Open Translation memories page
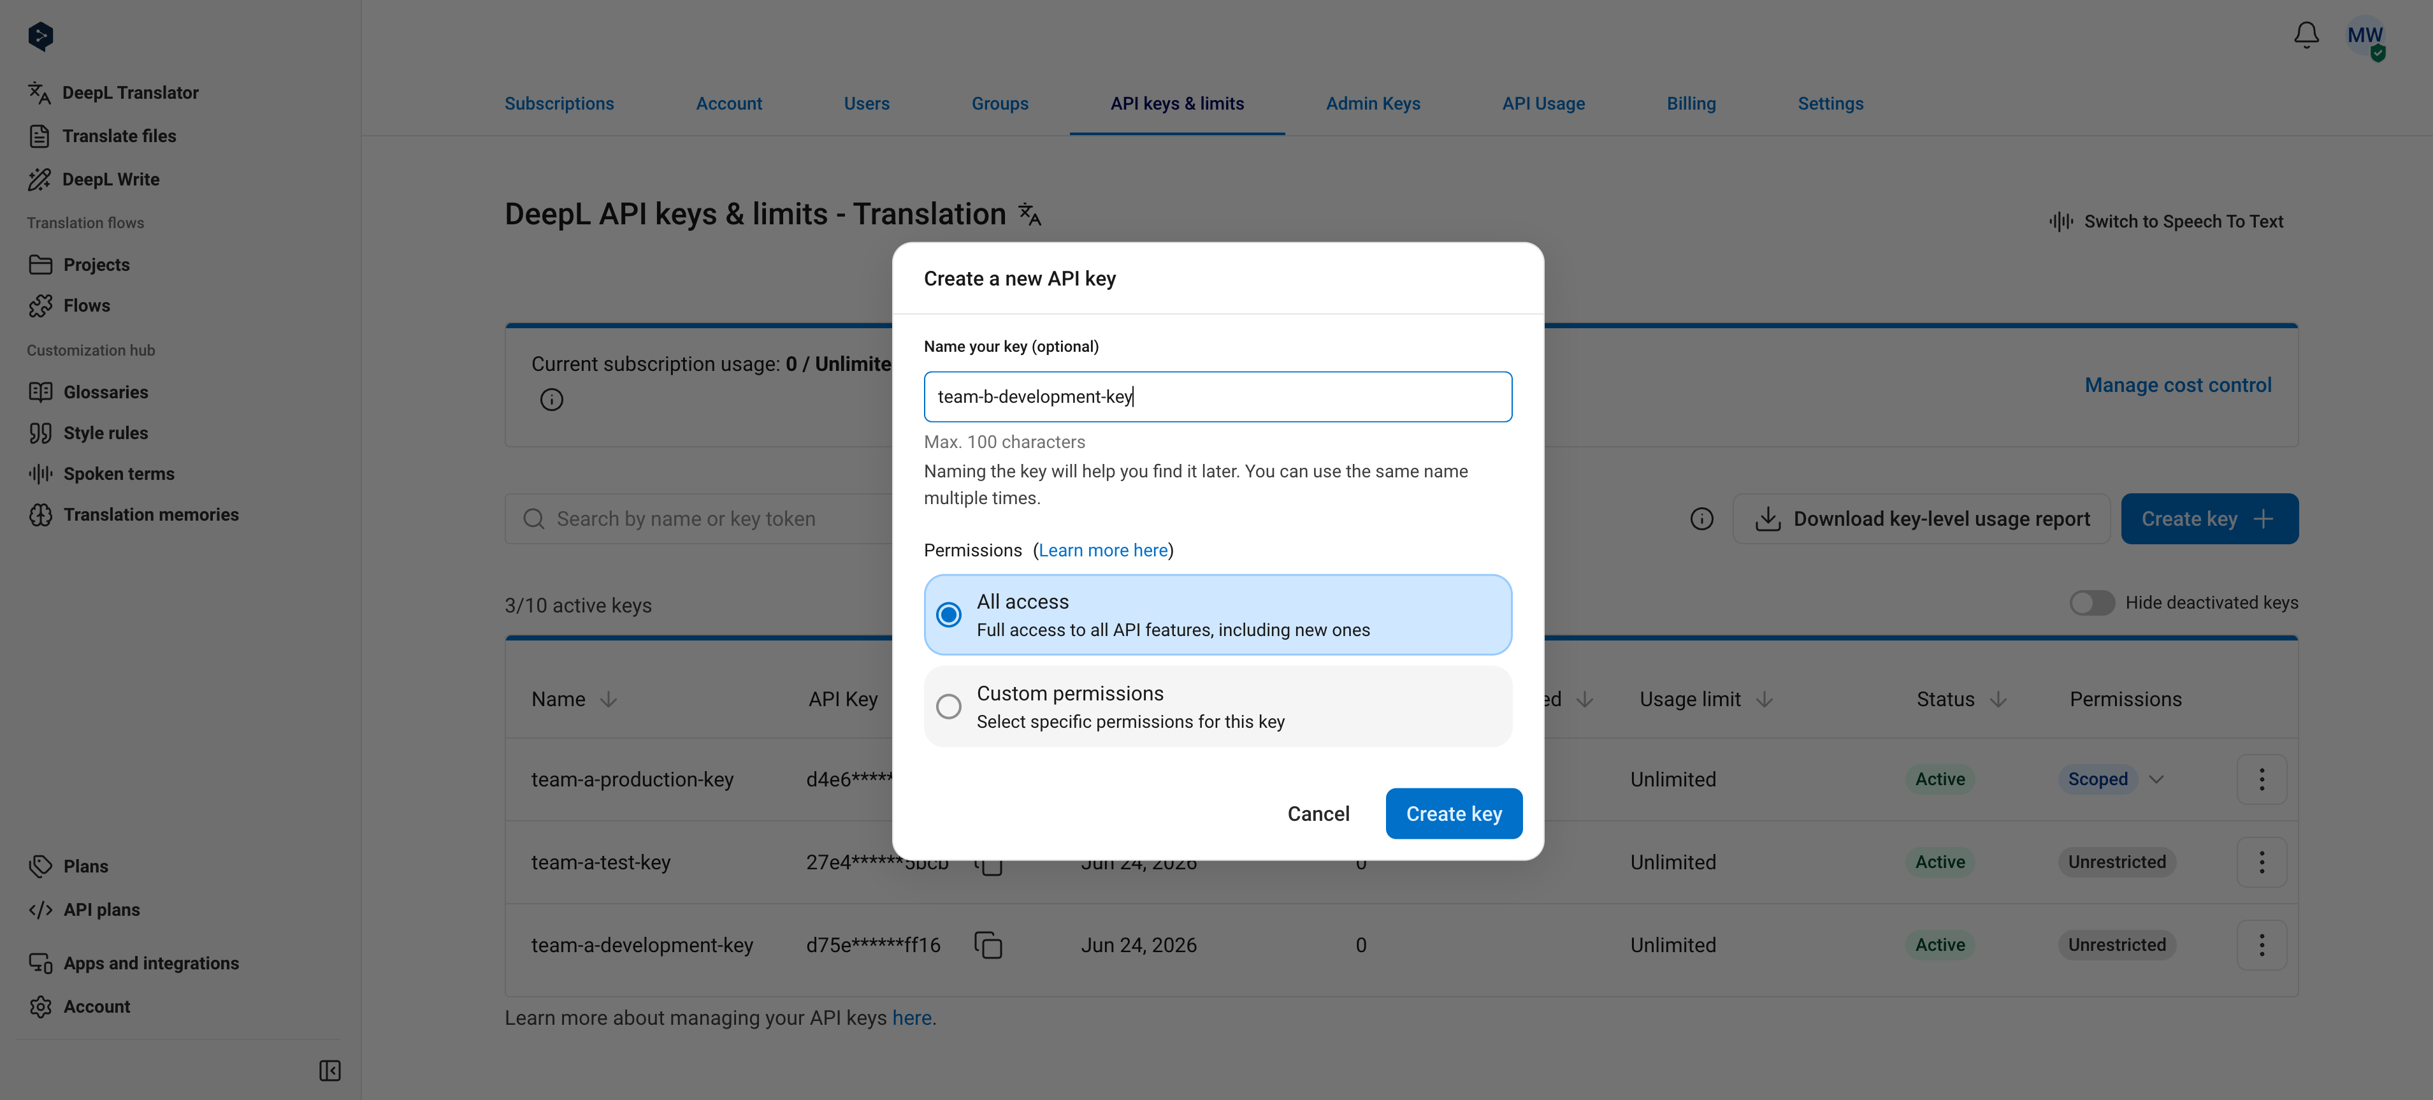The image size is (2433, 1100). pos(133,514)
